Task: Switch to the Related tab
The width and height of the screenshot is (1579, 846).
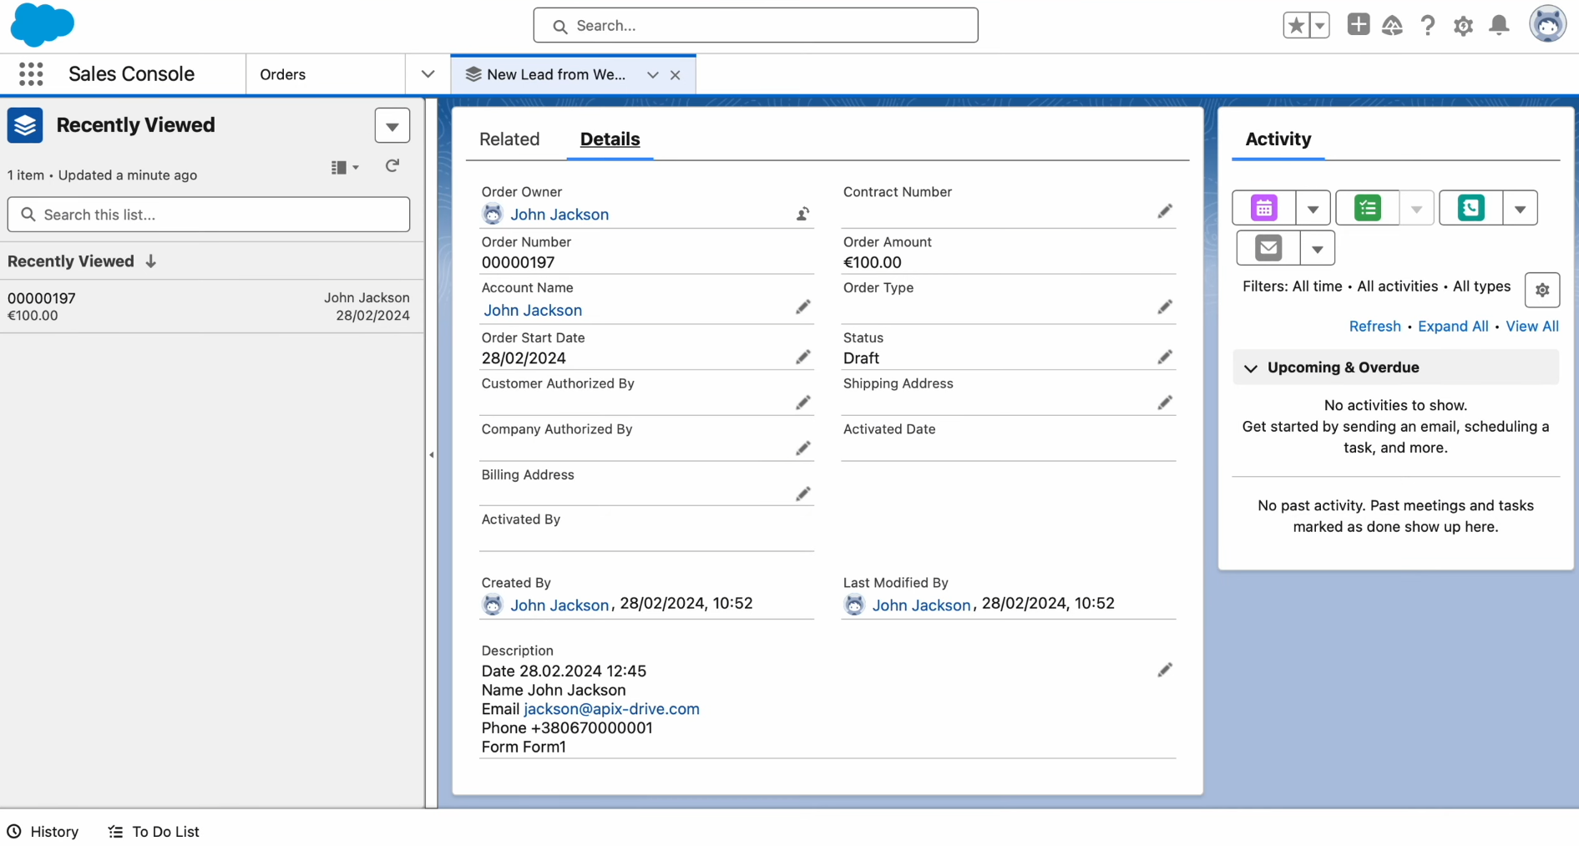Action: (509, 139)
